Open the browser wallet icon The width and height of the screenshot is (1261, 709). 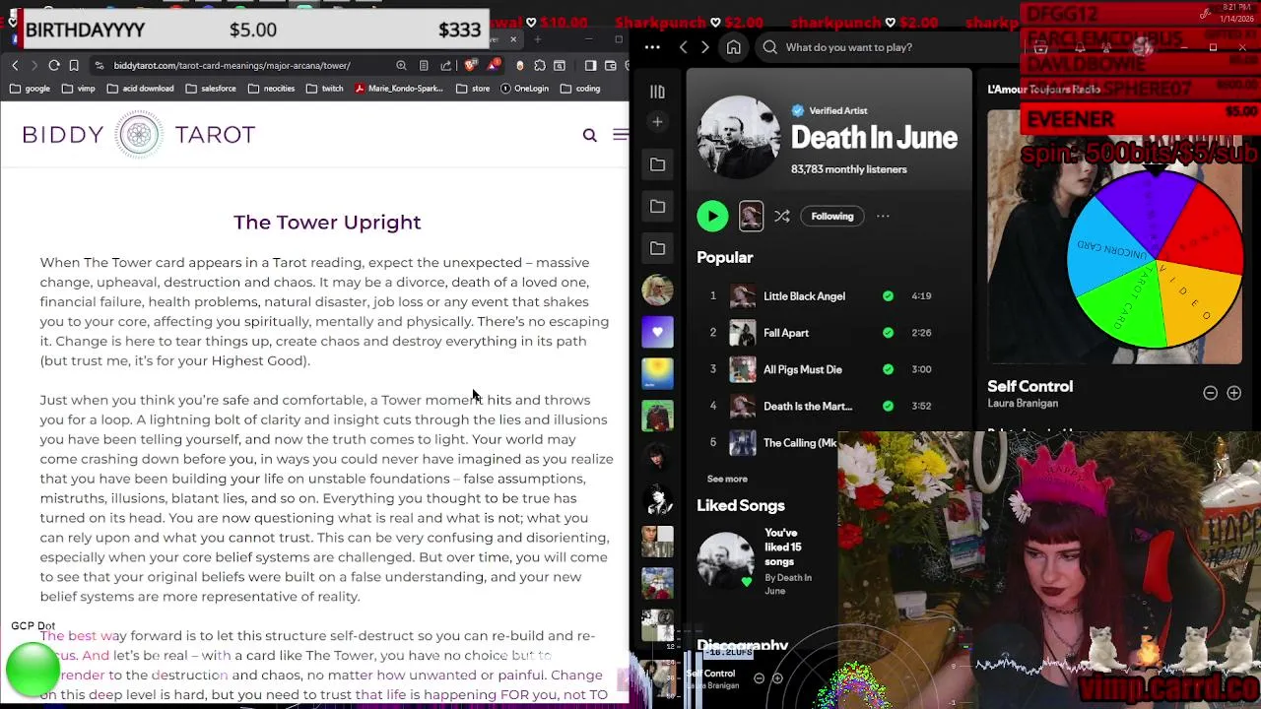(611, 65)
